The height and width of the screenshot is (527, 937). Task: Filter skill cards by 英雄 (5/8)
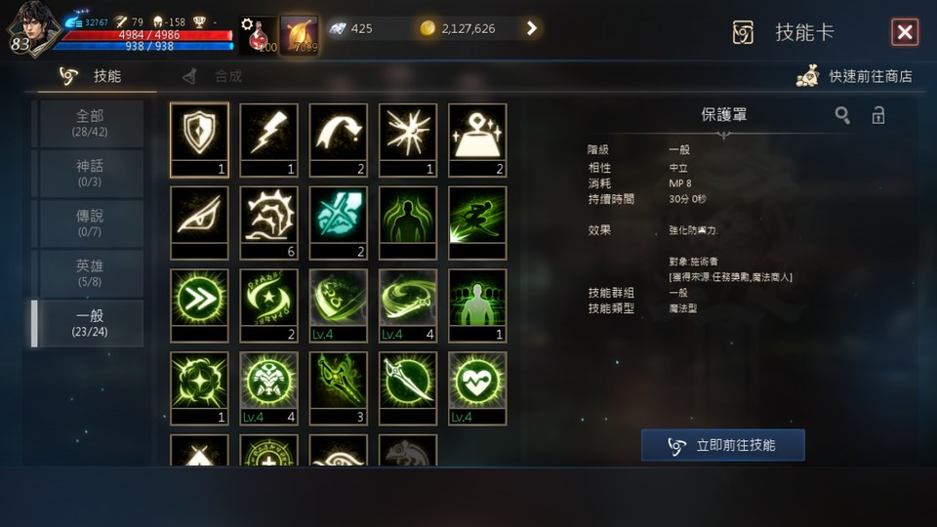(90, 273)
